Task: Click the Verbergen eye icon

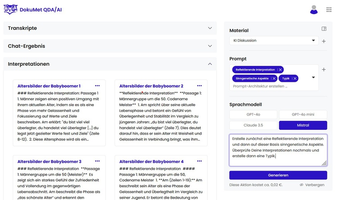Action: 301,185
